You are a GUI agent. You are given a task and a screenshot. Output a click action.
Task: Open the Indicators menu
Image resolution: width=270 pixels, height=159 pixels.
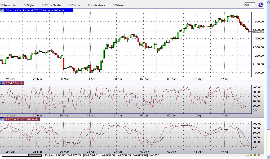pos(96,5)
